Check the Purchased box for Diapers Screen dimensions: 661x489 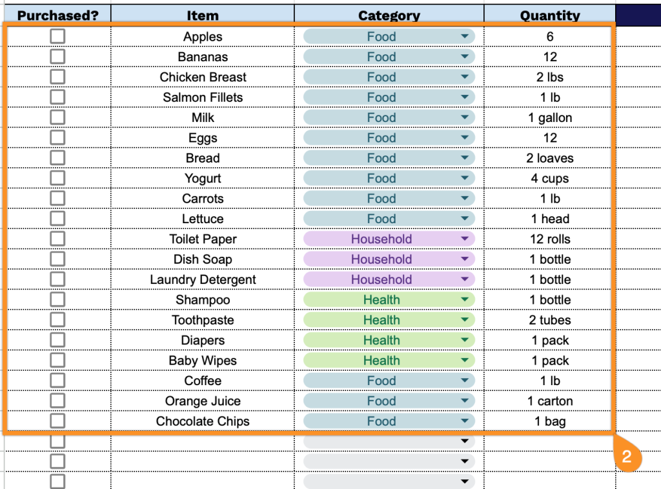click(x=57, y=340)
